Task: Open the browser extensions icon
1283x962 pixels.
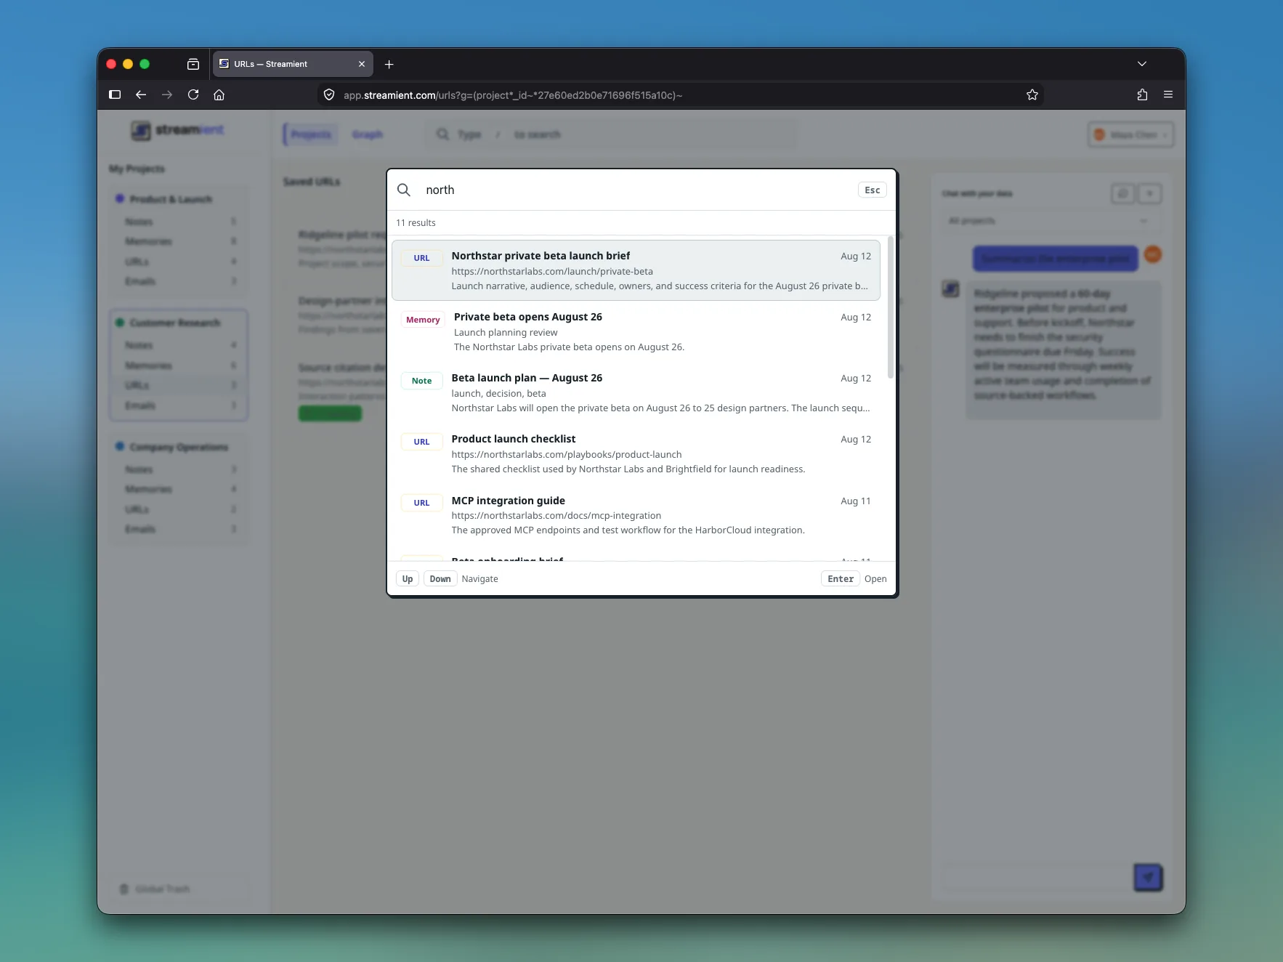Action: [1142, 94]
